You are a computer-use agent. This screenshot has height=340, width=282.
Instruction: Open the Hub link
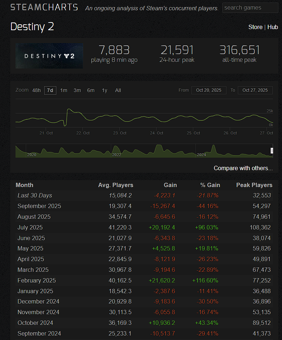coord(272,27)
